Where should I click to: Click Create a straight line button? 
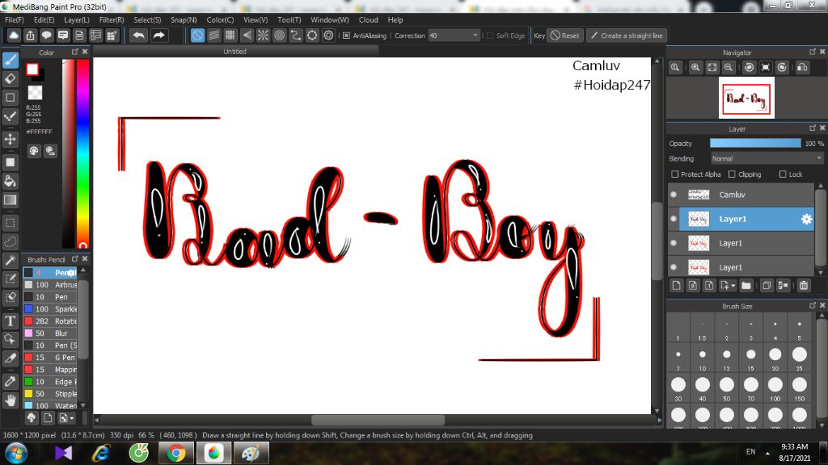tap(627, 36)
